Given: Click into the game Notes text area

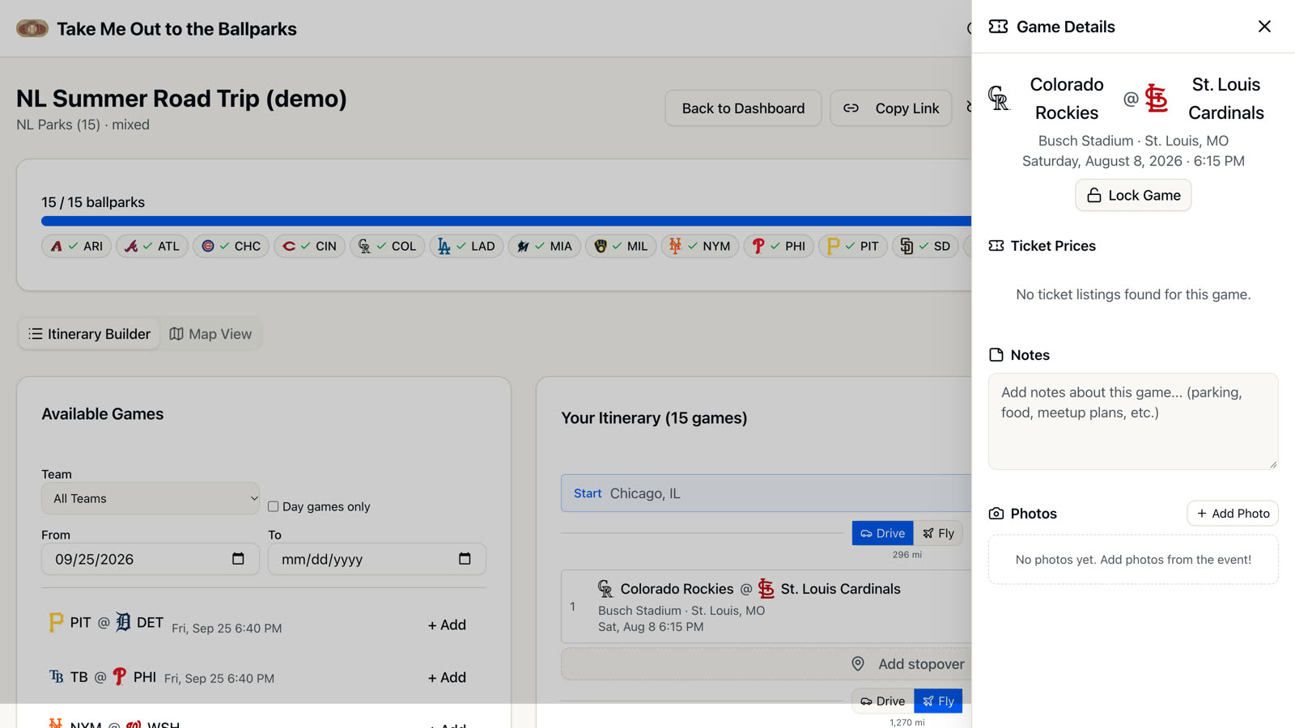Looking at the screenshot, I should tap(1133, 421).
